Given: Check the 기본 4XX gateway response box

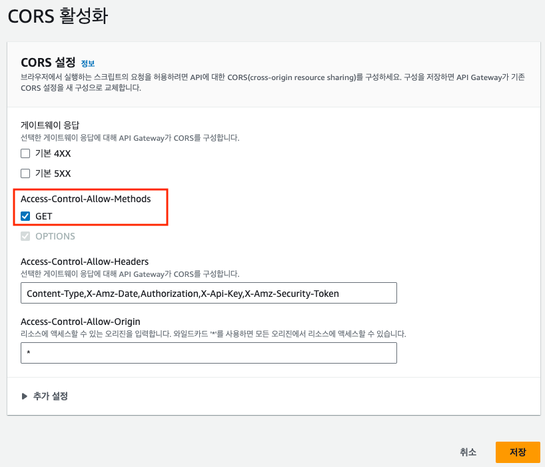Looking at the screenshot, I should 25,153.
